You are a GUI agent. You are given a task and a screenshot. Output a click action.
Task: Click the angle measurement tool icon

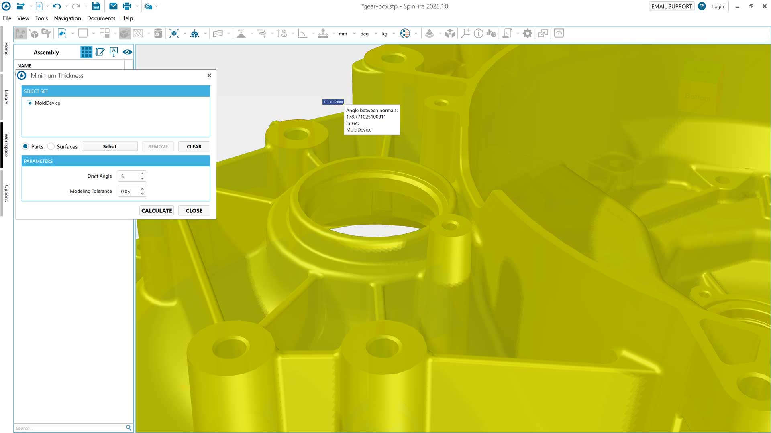tap(302, 34)
